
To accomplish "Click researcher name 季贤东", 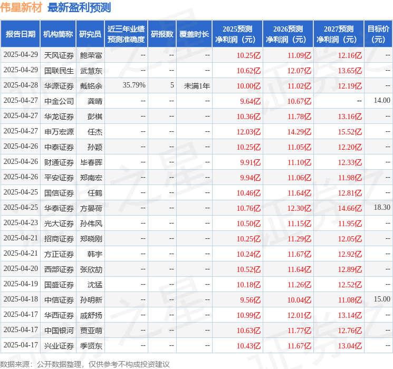I will (x=91, y=346).
